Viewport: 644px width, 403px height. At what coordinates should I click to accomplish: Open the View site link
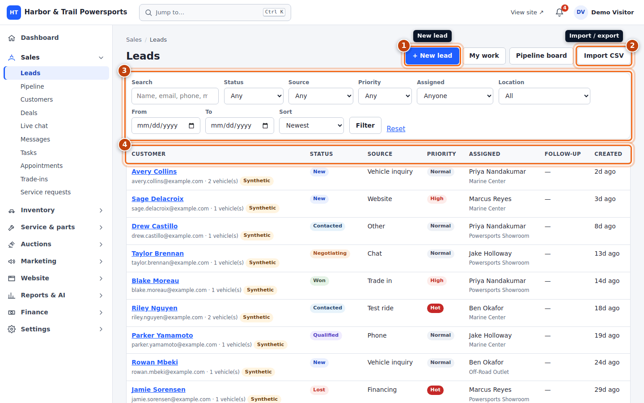[x=527, y=13]
